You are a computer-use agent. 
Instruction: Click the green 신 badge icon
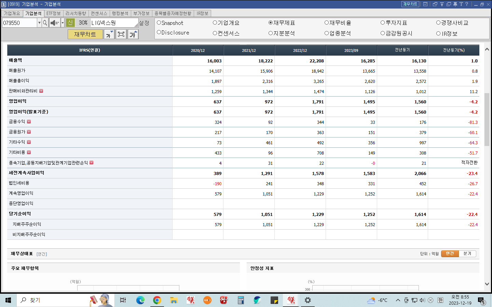tap(70, 23)
